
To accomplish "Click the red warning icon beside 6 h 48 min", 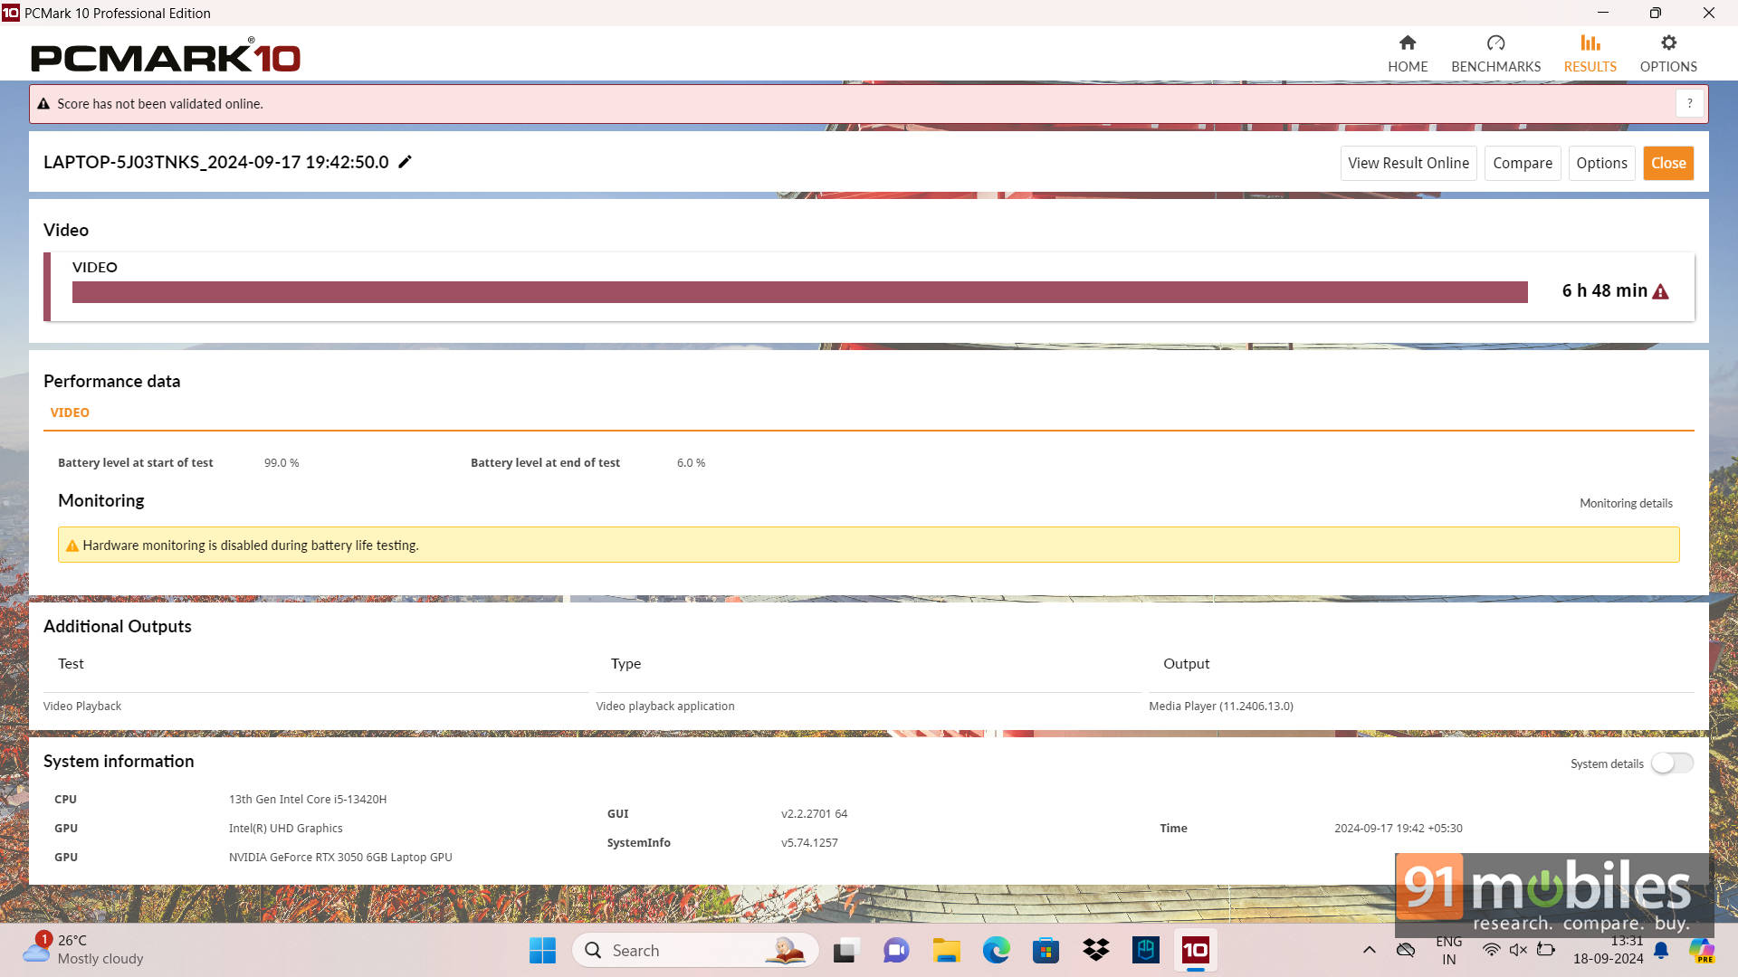I will [1660, 291].
